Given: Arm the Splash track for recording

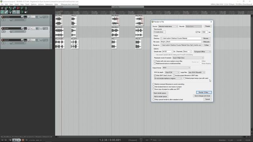Looking at the screenshot, I should pos(3,40).
